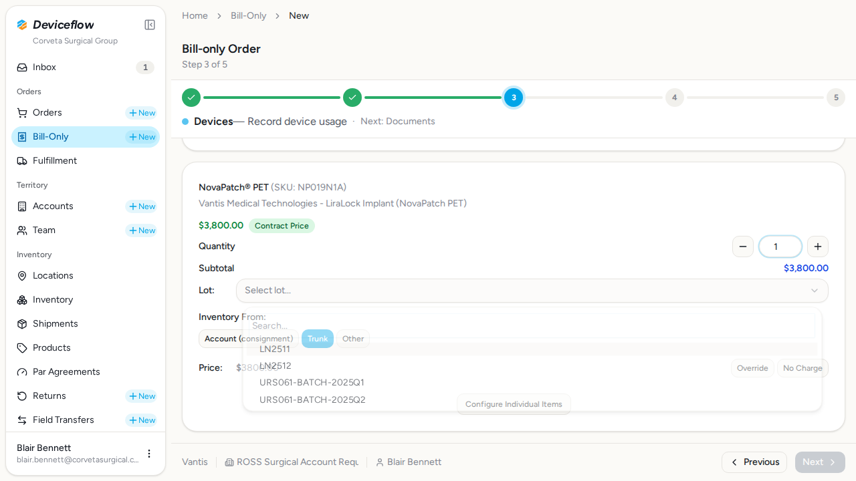
Task: Jump to step 4 progress marker
Action: [674, 98]
